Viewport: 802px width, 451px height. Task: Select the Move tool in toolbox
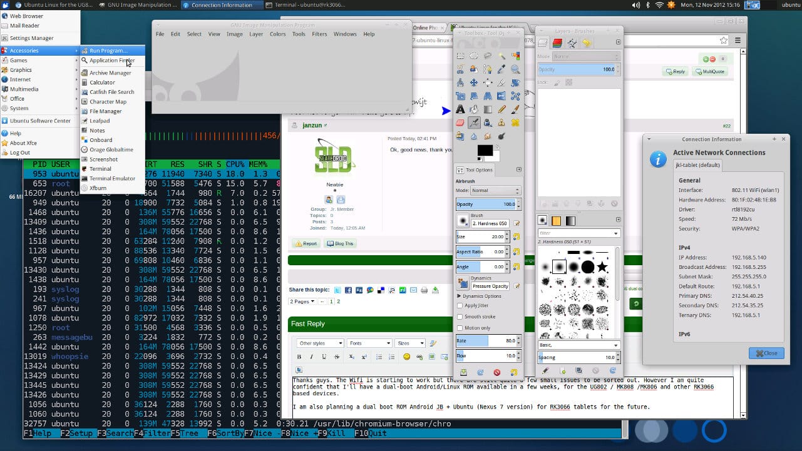tap(474, 83)
